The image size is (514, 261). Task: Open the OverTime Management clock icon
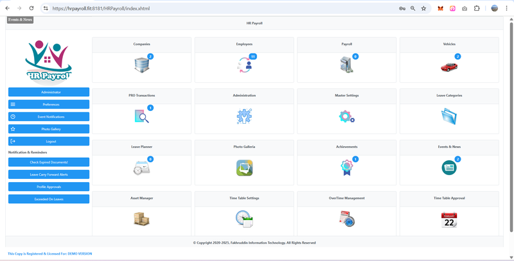pyautogui.click(x=346, y=219)
